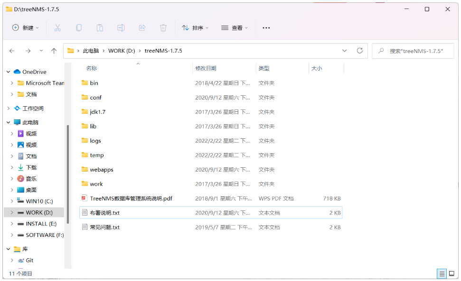This screenshot has height=281, width=461.
Task: Click the search box for treeNMS-1.7.5
Action: [416, 51]
